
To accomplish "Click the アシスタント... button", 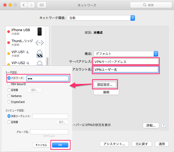I will (114, 144).
